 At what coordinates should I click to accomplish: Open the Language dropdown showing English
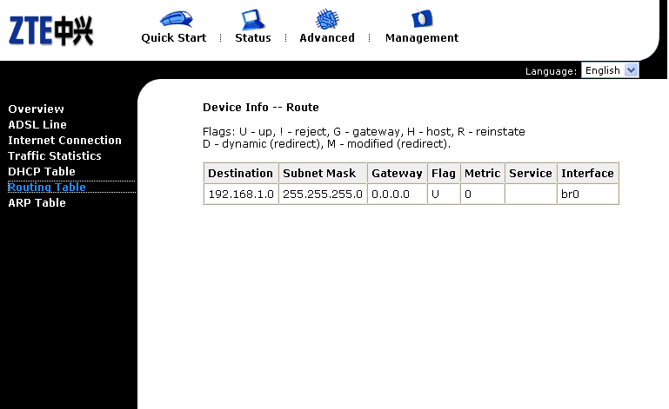coord(610,70)
